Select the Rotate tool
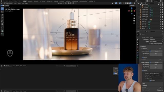This screenshot has width=164, height=92. [x=2, y=18]
